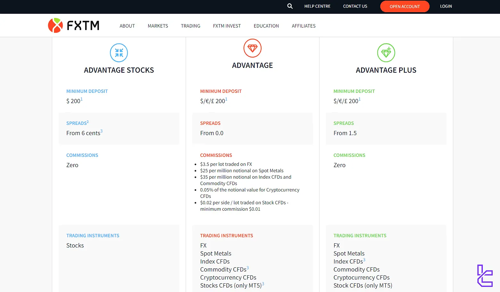Click footnote 1 beside Advantage Stocks $200 deposit

(82, 99)
